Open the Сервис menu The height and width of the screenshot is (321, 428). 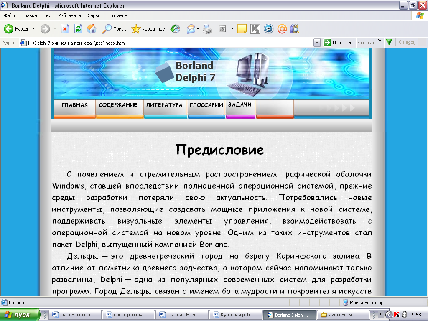95,15
